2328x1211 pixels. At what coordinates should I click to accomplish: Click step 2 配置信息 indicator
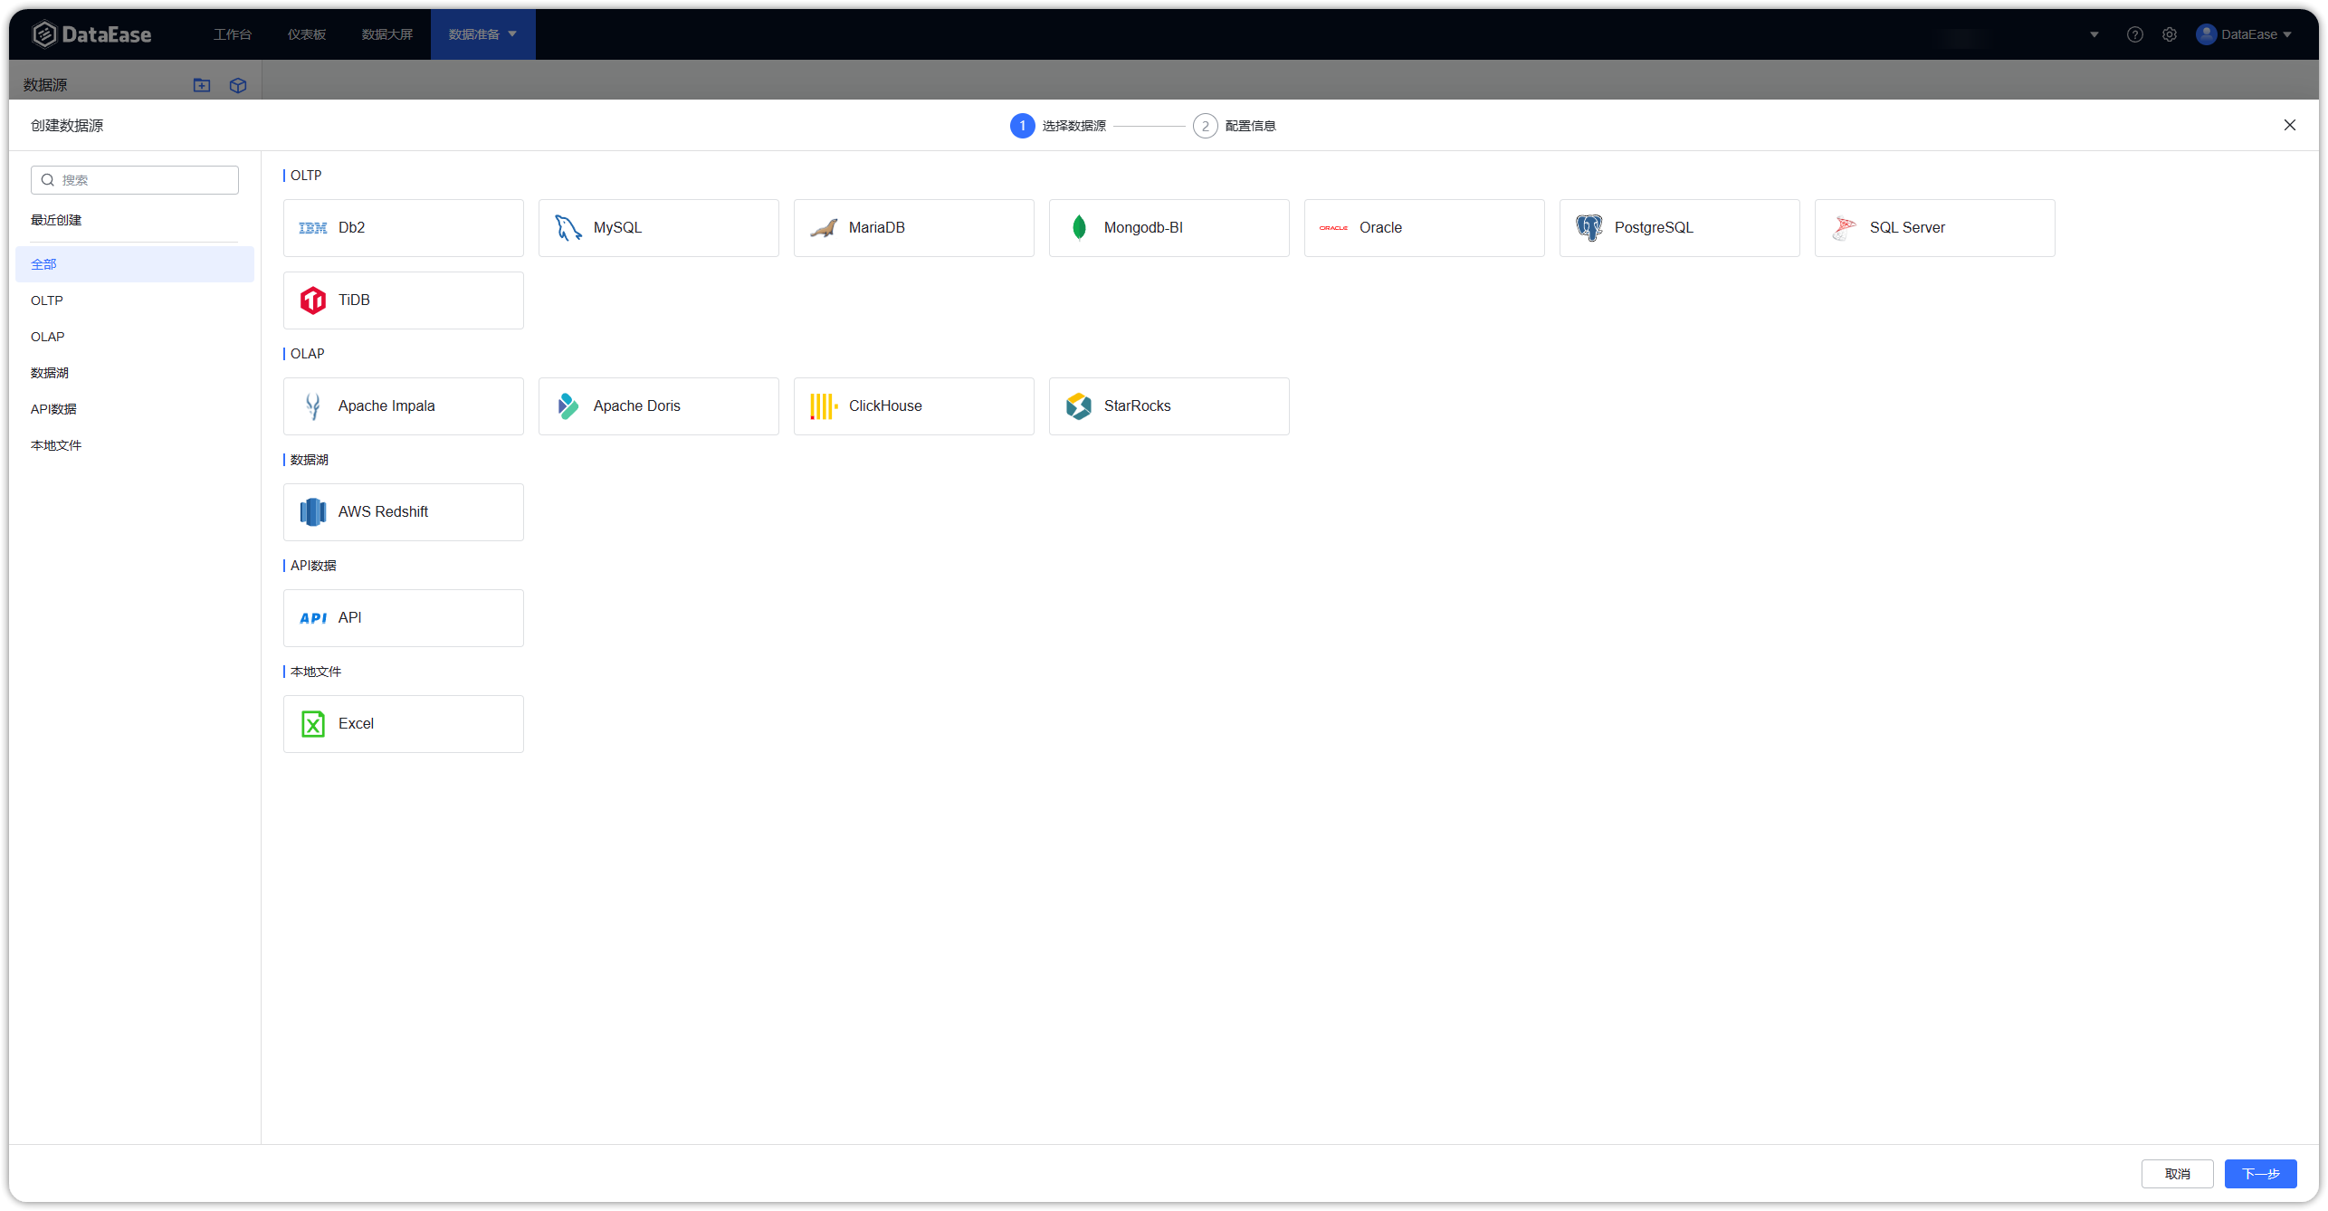1235,126
